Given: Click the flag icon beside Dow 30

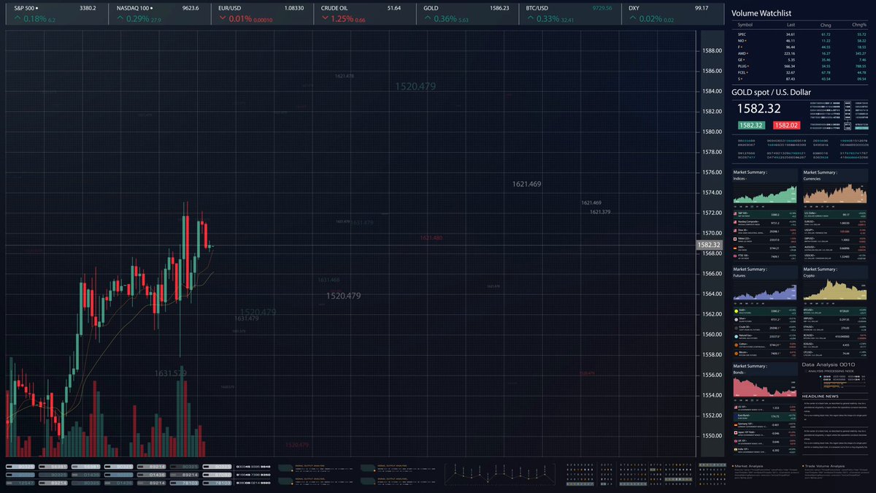Looking at the screenshot, I should [x=736, y=230].
